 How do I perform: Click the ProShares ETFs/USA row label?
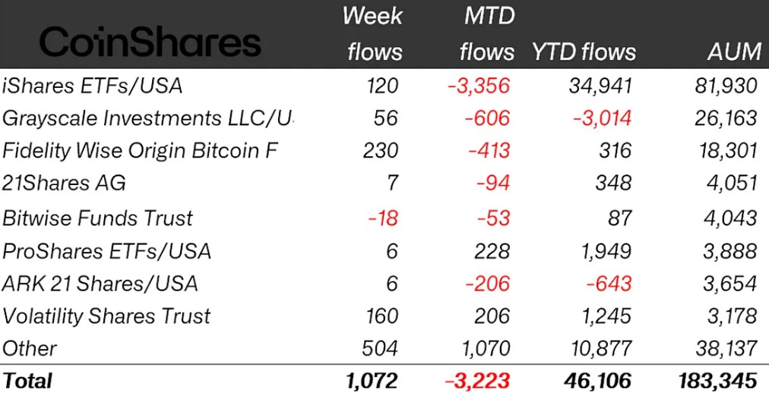pyautogui.click(x=106, y=250)
